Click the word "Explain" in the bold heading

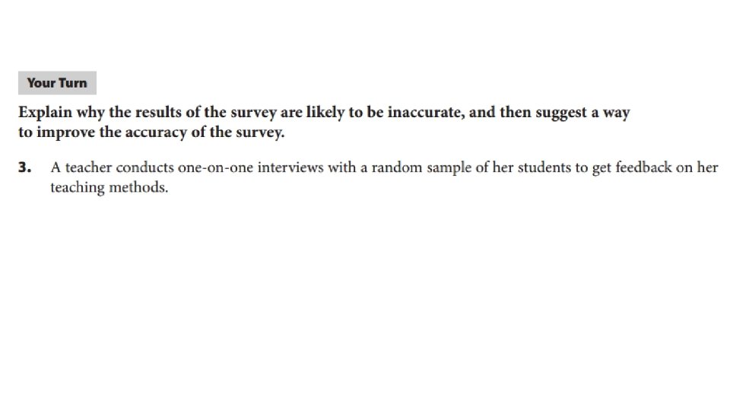pyautogui.click(x=45, y=113)
